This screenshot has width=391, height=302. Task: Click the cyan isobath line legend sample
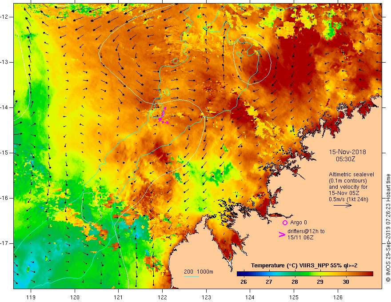[191, 276]
